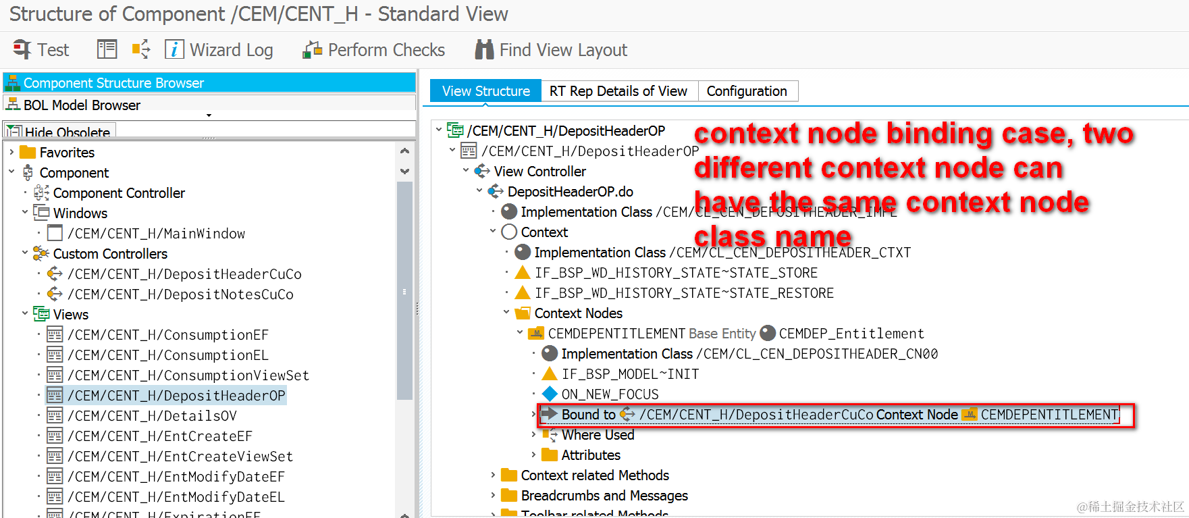
Task: Select /CEM/CENT_H/DepositHeaderOP in left tree
Action: (176, 396)
